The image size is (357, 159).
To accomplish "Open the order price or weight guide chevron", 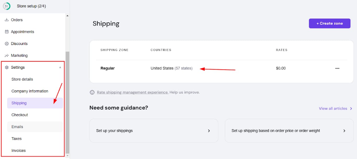I will [x=344, y=131].
